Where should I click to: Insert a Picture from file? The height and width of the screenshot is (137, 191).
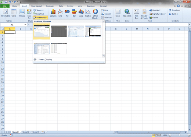point(22,13)
